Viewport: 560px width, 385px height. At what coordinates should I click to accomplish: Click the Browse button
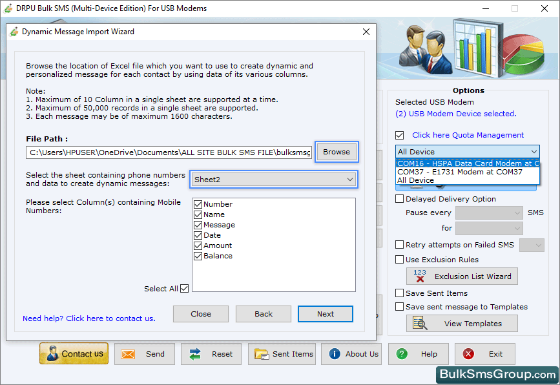[337, 152]
